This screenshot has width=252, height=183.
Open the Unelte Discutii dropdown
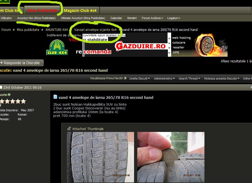point(139,78)
